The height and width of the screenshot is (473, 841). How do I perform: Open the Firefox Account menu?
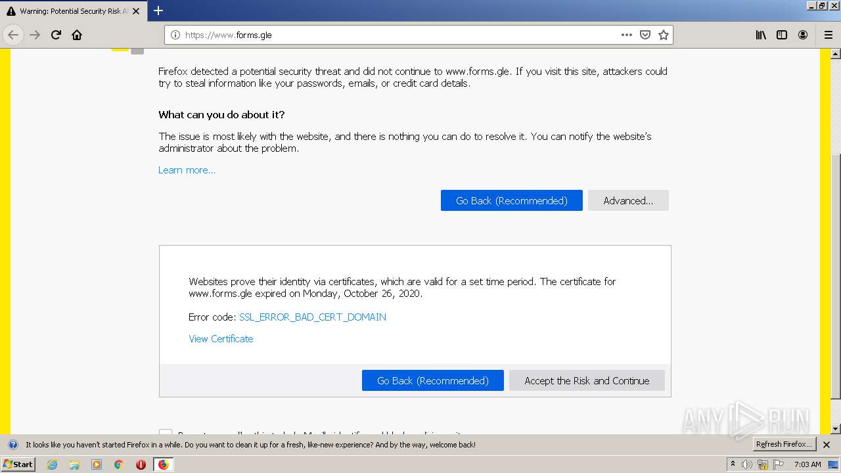(803, 35)
